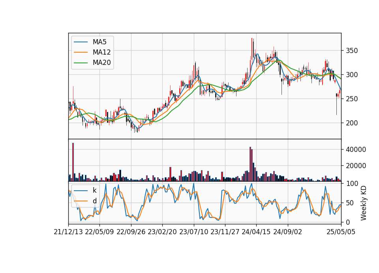Click the volume axis value 40000
Image resolution: width=379 pixels, height=273 pixels.
click(356, 150)
